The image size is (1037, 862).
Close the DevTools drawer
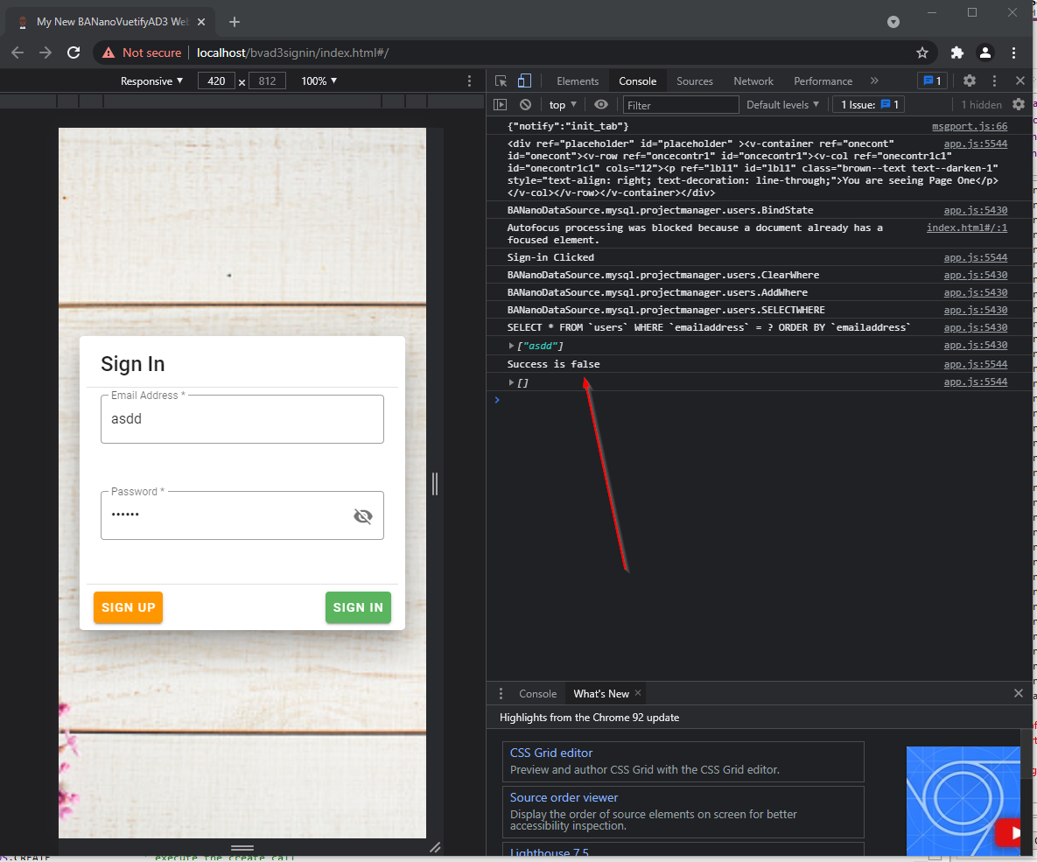pyautogui.click(x=1019, y=692)
